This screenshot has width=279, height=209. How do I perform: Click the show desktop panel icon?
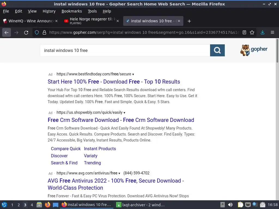click(56, 205)
